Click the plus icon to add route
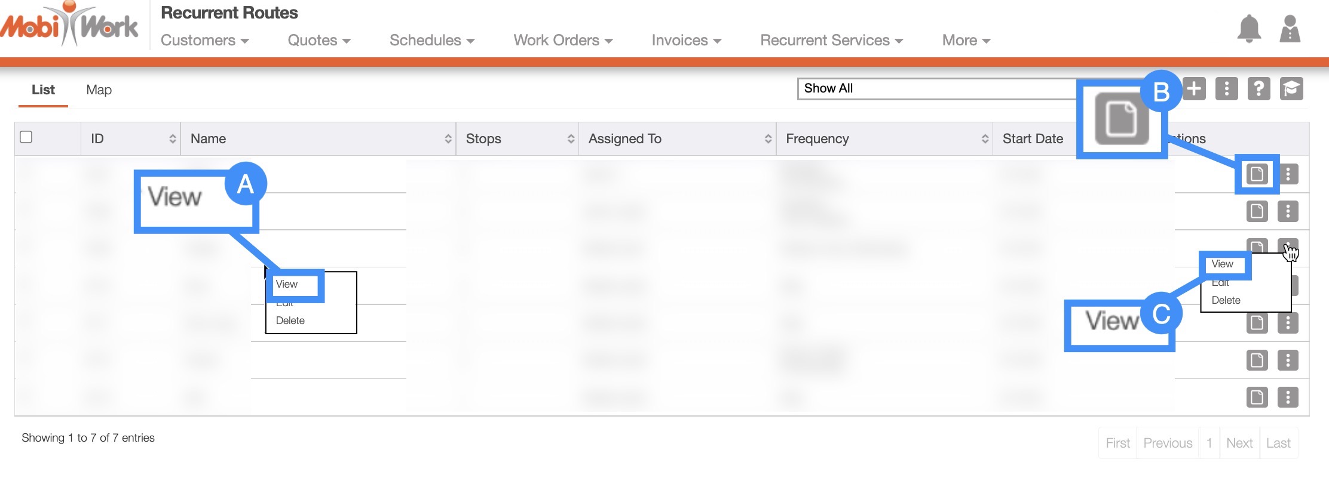Image resolution: width=1329 pixels, height=487 pixels. 1194,89
